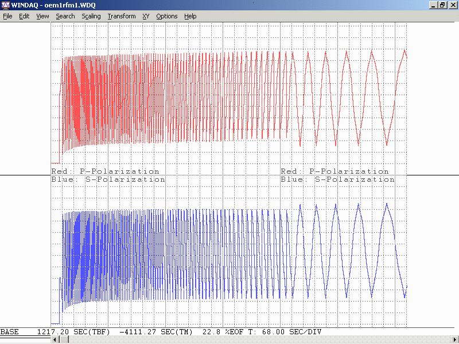
Task: Minimize the WinDaq window
Action: tap(433, 5)
